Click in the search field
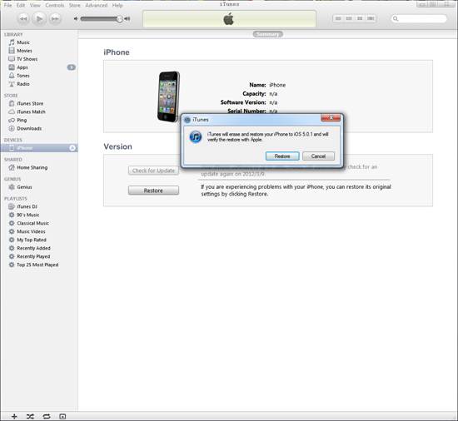The height and width of the screenshot is (421, 458). point(419,18)
